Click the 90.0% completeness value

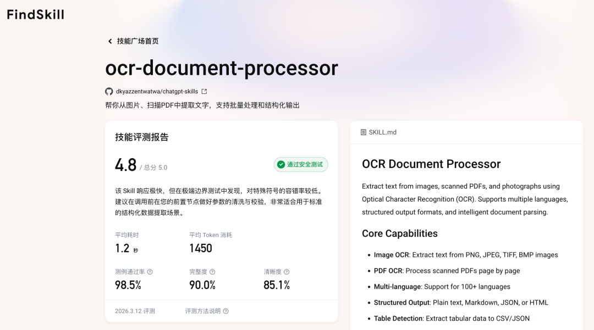pyautogui.click(x=202, y=285)
